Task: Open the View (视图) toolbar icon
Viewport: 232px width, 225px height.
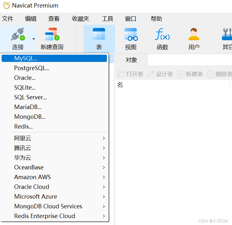Action: [x=131, y=34]
